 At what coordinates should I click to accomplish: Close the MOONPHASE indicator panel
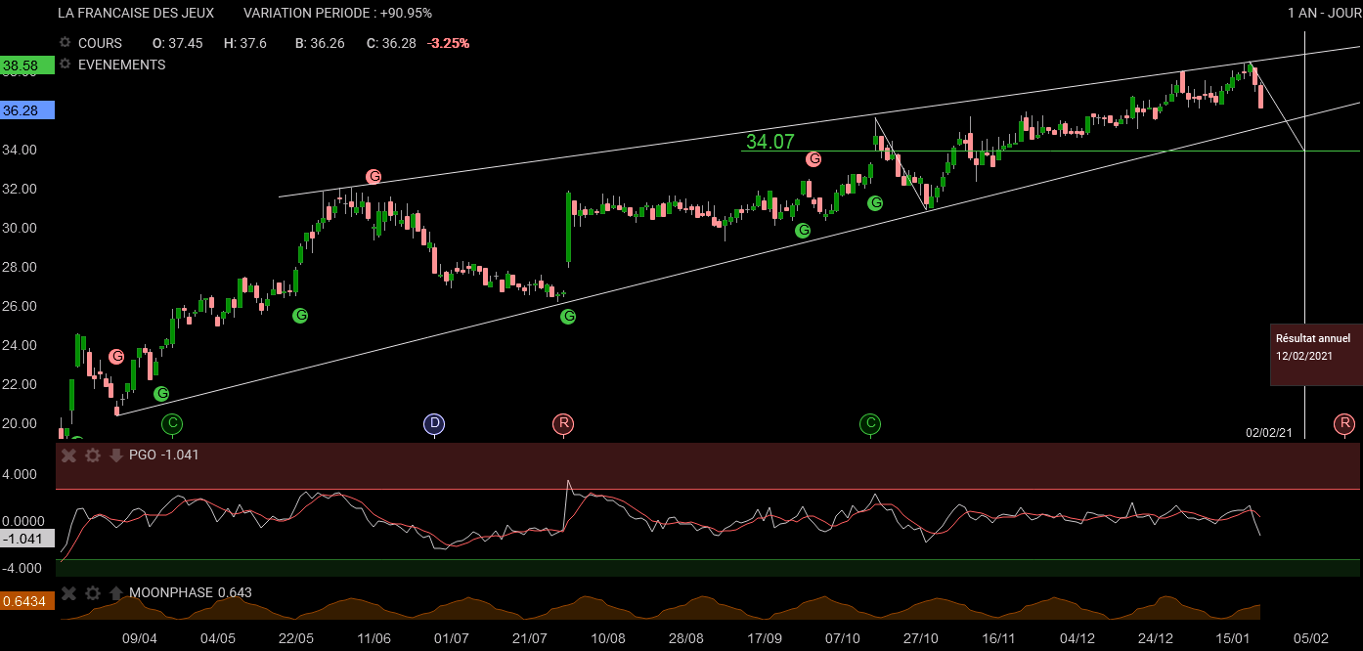click(x=68, y=592)
